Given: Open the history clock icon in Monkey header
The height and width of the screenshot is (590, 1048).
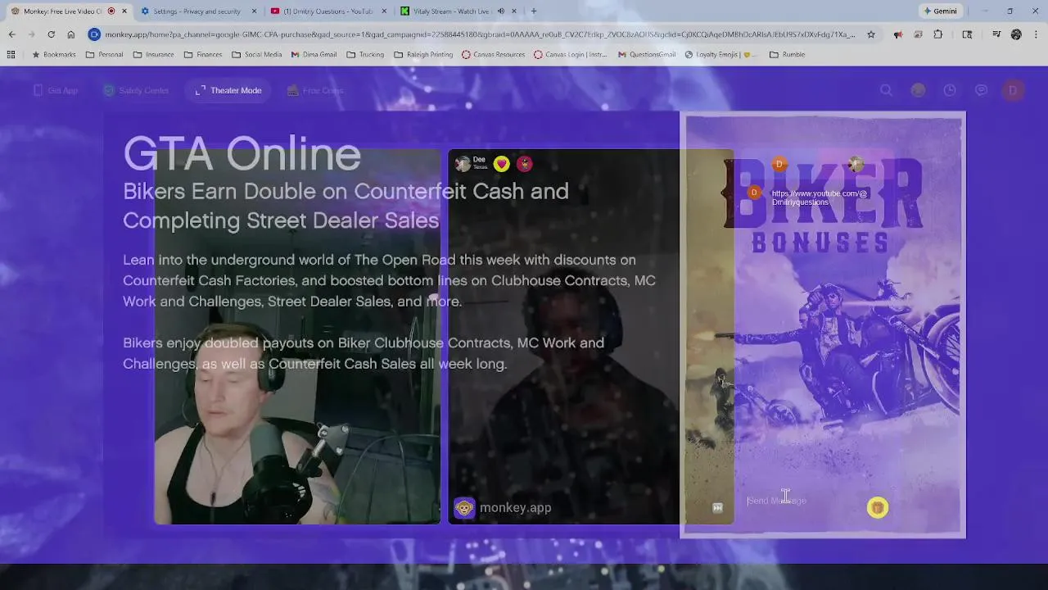Looking at the screenshot, I should point(950,90).
